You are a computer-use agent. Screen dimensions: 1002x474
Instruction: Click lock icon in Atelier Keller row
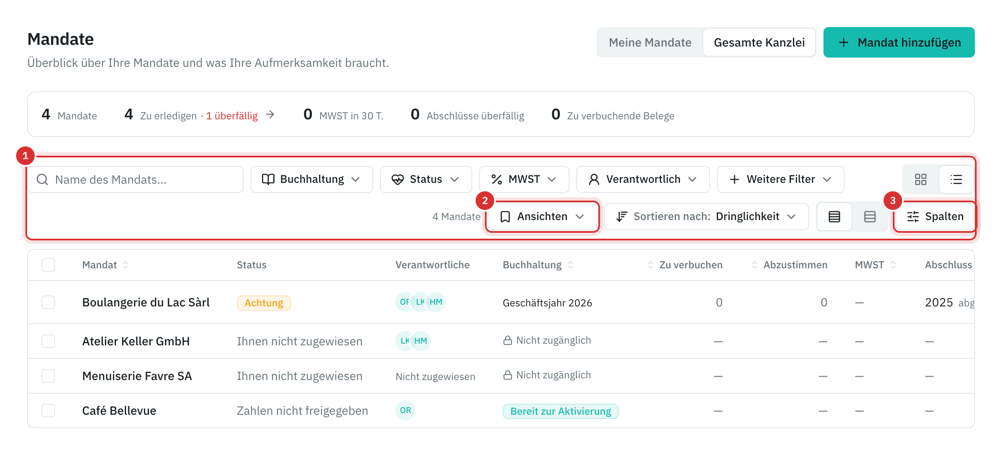(507, 340)
